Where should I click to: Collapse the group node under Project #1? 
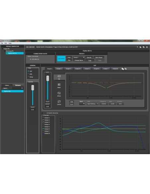[x=5, y=51]
